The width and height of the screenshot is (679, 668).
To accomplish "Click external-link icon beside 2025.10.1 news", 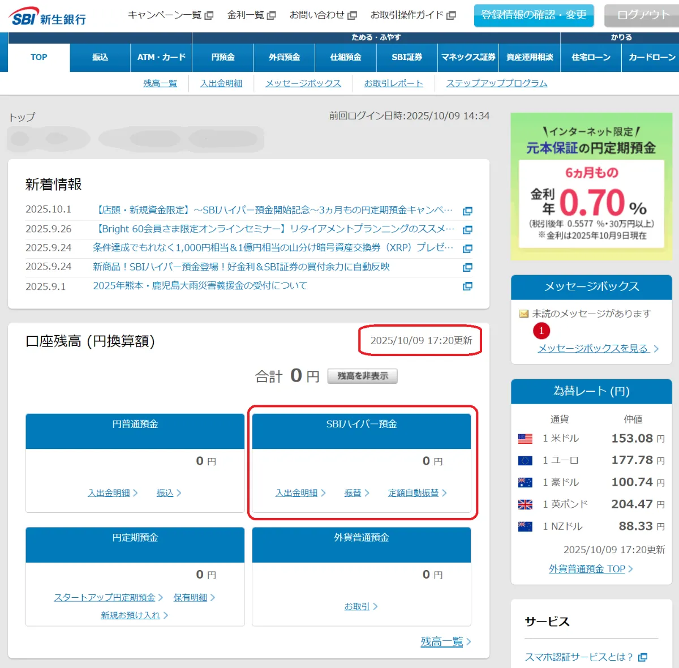I will pyautogui.click(x=467, y=211).
